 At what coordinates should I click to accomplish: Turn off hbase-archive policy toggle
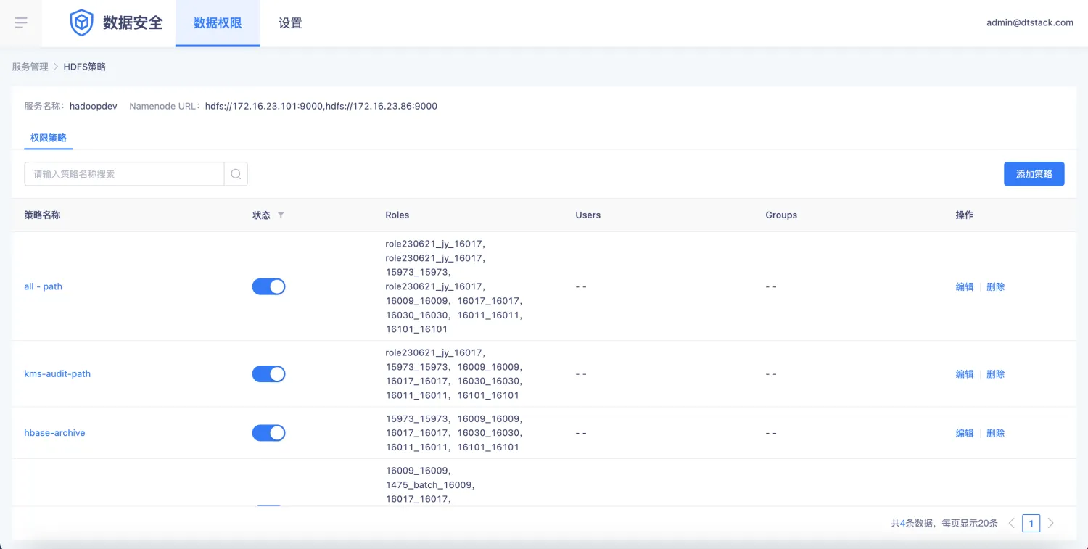click(x=268, y=433)
